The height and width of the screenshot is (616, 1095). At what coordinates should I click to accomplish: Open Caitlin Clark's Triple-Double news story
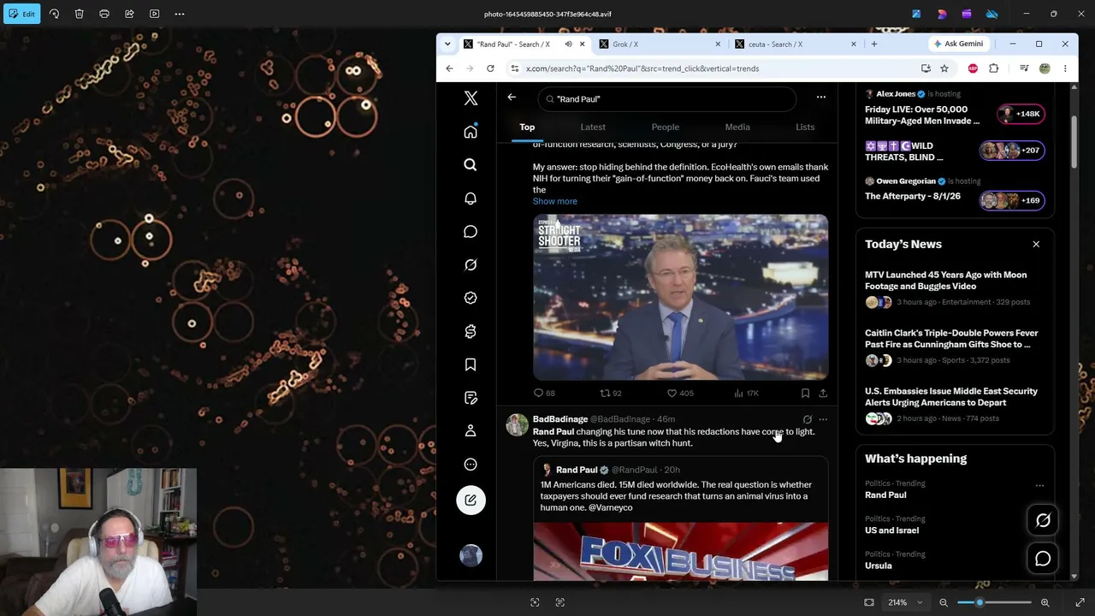[955, 346]
